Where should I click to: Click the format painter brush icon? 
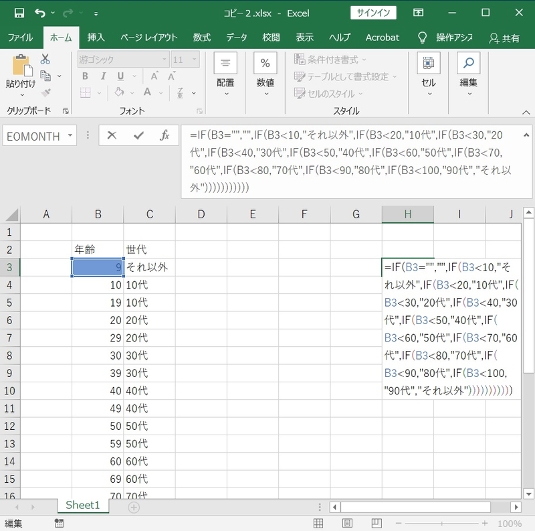(45, 92)
